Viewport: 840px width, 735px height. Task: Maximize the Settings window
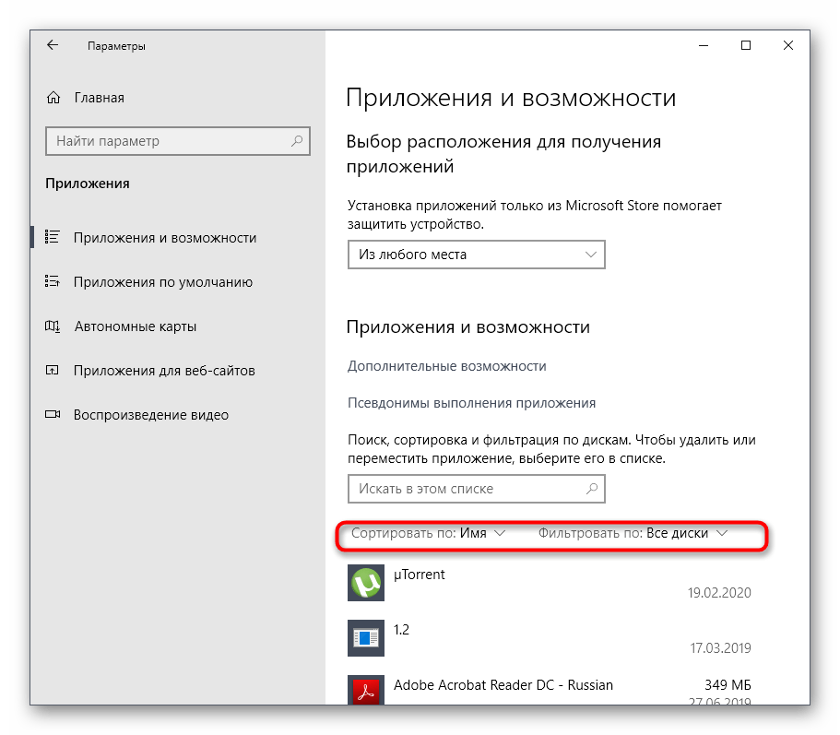coord(746,45)
